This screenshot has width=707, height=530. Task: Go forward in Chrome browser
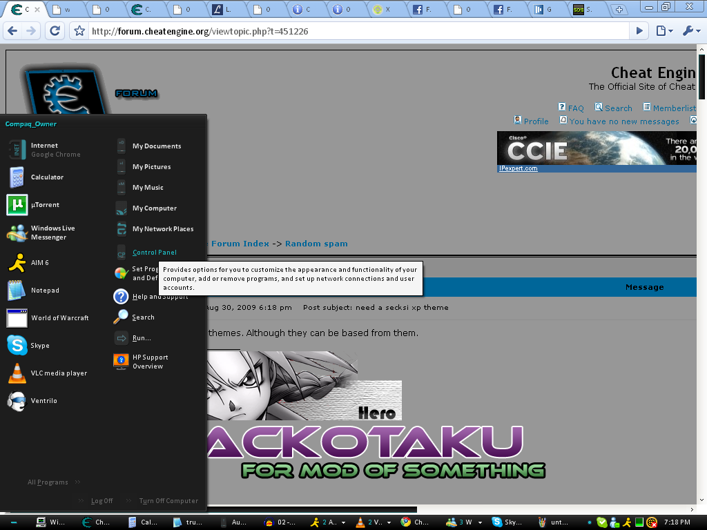(31, 31)
